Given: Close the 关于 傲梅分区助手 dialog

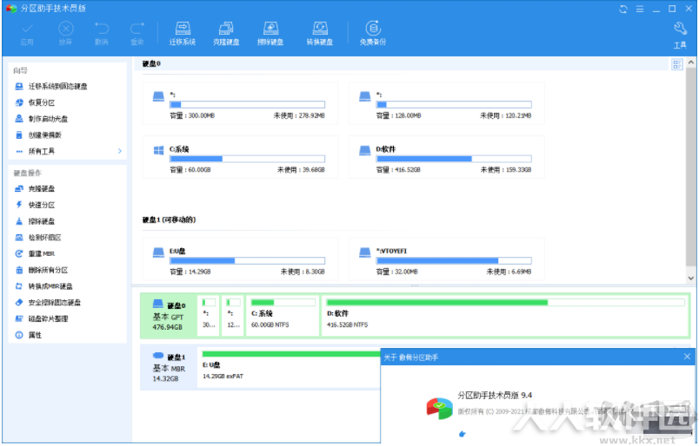Looking at the screenshot, I should point(687,357).
